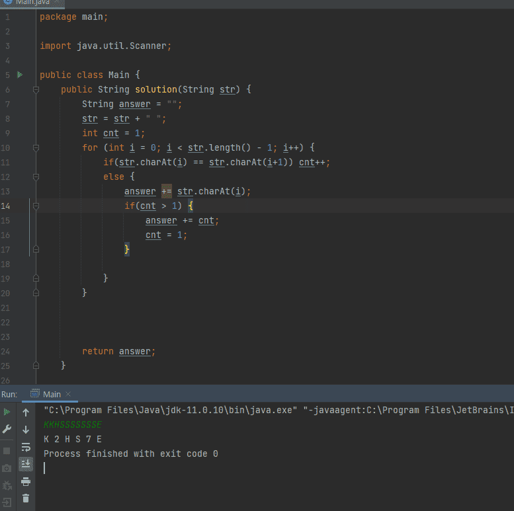Viewport: 514px width, 511px height.
Task: Open the wrench run configuration settings icon
Action: pos(7,430)
